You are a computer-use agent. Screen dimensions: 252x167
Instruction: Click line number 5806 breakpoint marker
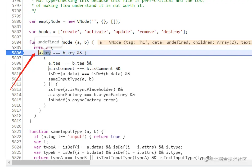pyautogui.click(x=15, y=53)
